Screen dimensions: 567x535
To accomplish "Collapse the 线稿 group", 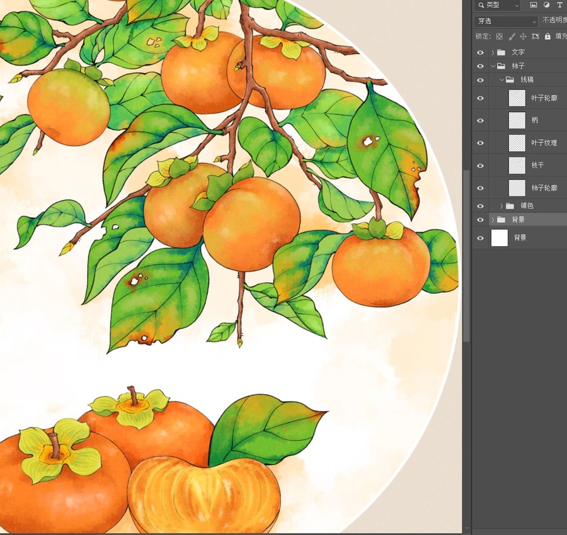I will pyautogui.click(x=501, y=80).
